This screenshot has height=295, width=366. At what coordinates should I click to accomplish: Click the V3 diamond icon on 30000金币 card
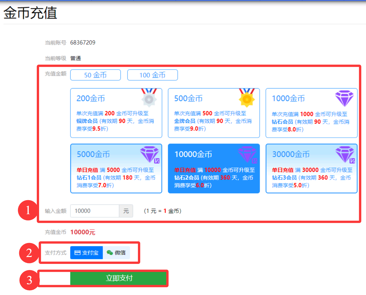tap(345, 154)
